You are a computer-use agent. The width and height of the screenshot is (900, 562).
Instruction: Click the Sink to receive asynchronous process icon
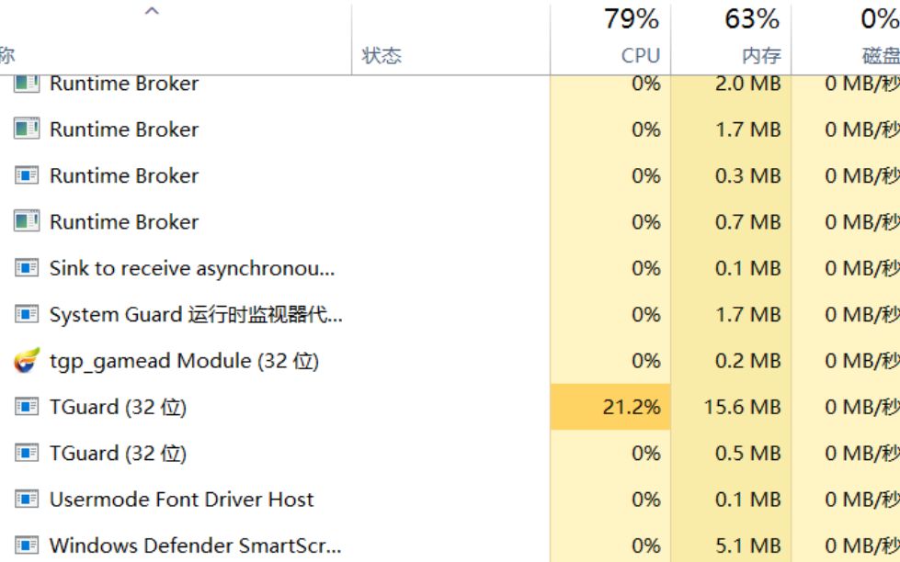(27, 268)
